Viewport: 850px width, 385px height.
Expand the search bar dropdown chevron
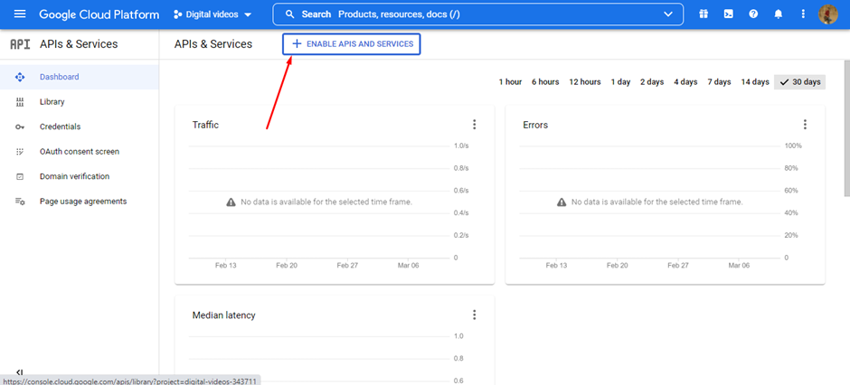click(668, 14)
